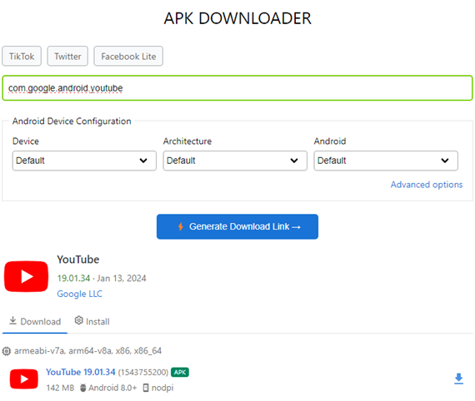Click the Jan 13, 2024 date text

tap(122, 278)
